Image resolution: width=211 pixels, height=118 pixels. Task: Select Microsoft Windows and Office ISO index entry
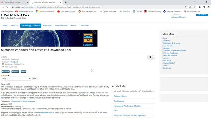(x=134, y=91)
